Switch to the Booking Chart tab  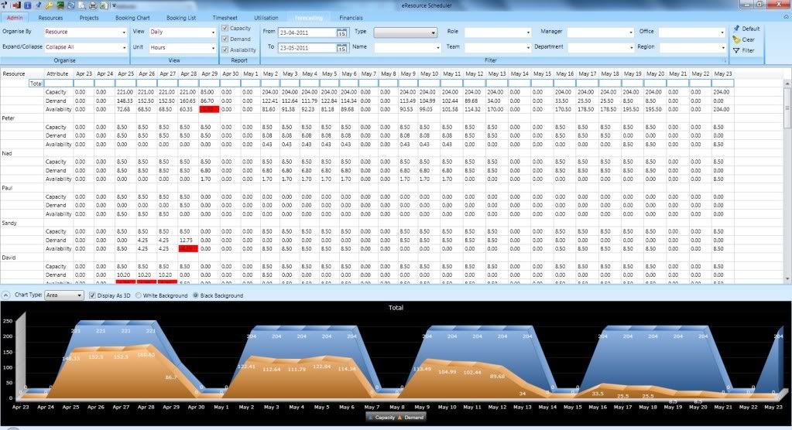coord(132,18)
